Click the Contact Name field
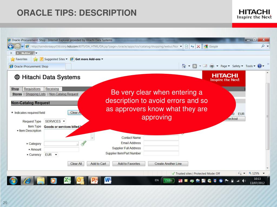Viewport: 277px width, 207px height. coord(161,138)
